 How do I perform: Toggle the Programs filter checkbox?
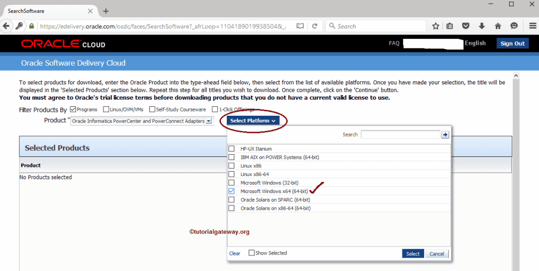click(73, 109)
